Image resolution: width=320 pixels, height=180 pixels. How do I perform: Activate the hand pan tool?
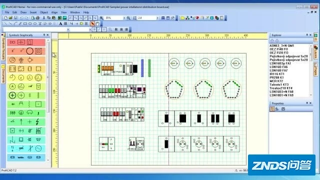(97, 23)
